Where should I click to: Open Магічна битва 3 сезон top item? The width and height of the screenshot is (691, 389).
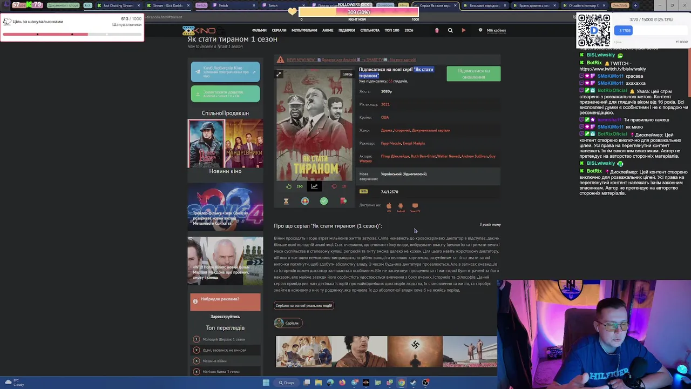click(221, 372)
